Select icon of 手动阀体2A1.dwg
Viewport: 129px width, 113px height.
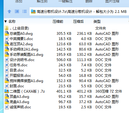tap(7, 49)
